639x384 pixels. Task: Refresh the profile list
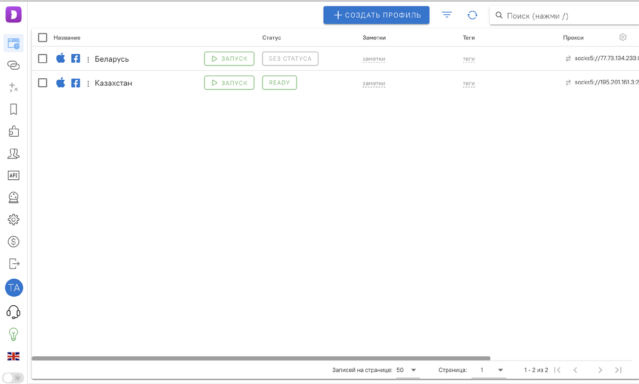(472, 15)
